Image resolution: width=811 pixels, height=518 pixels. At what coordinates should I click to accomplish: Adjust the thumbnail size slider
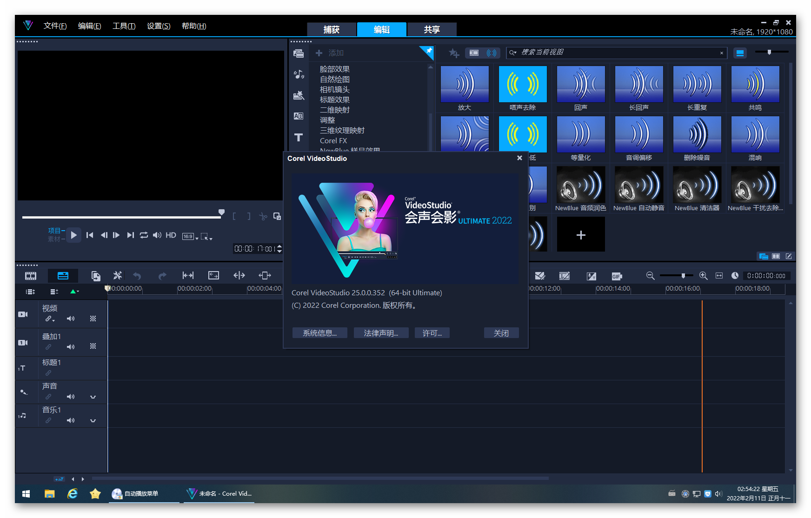tap(769, 52)
